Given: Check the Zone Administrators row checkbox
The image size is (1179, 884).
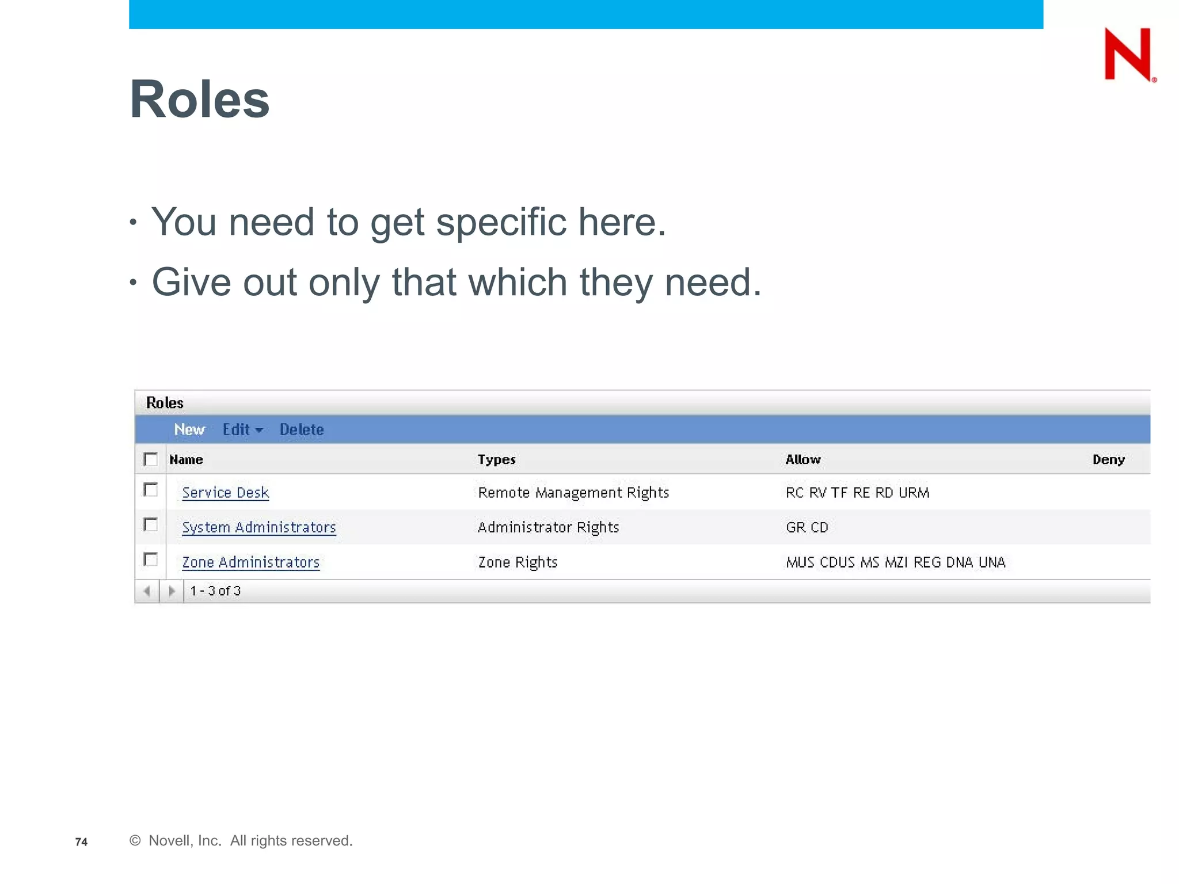Looking at the screenshot, I should (150, 559).
